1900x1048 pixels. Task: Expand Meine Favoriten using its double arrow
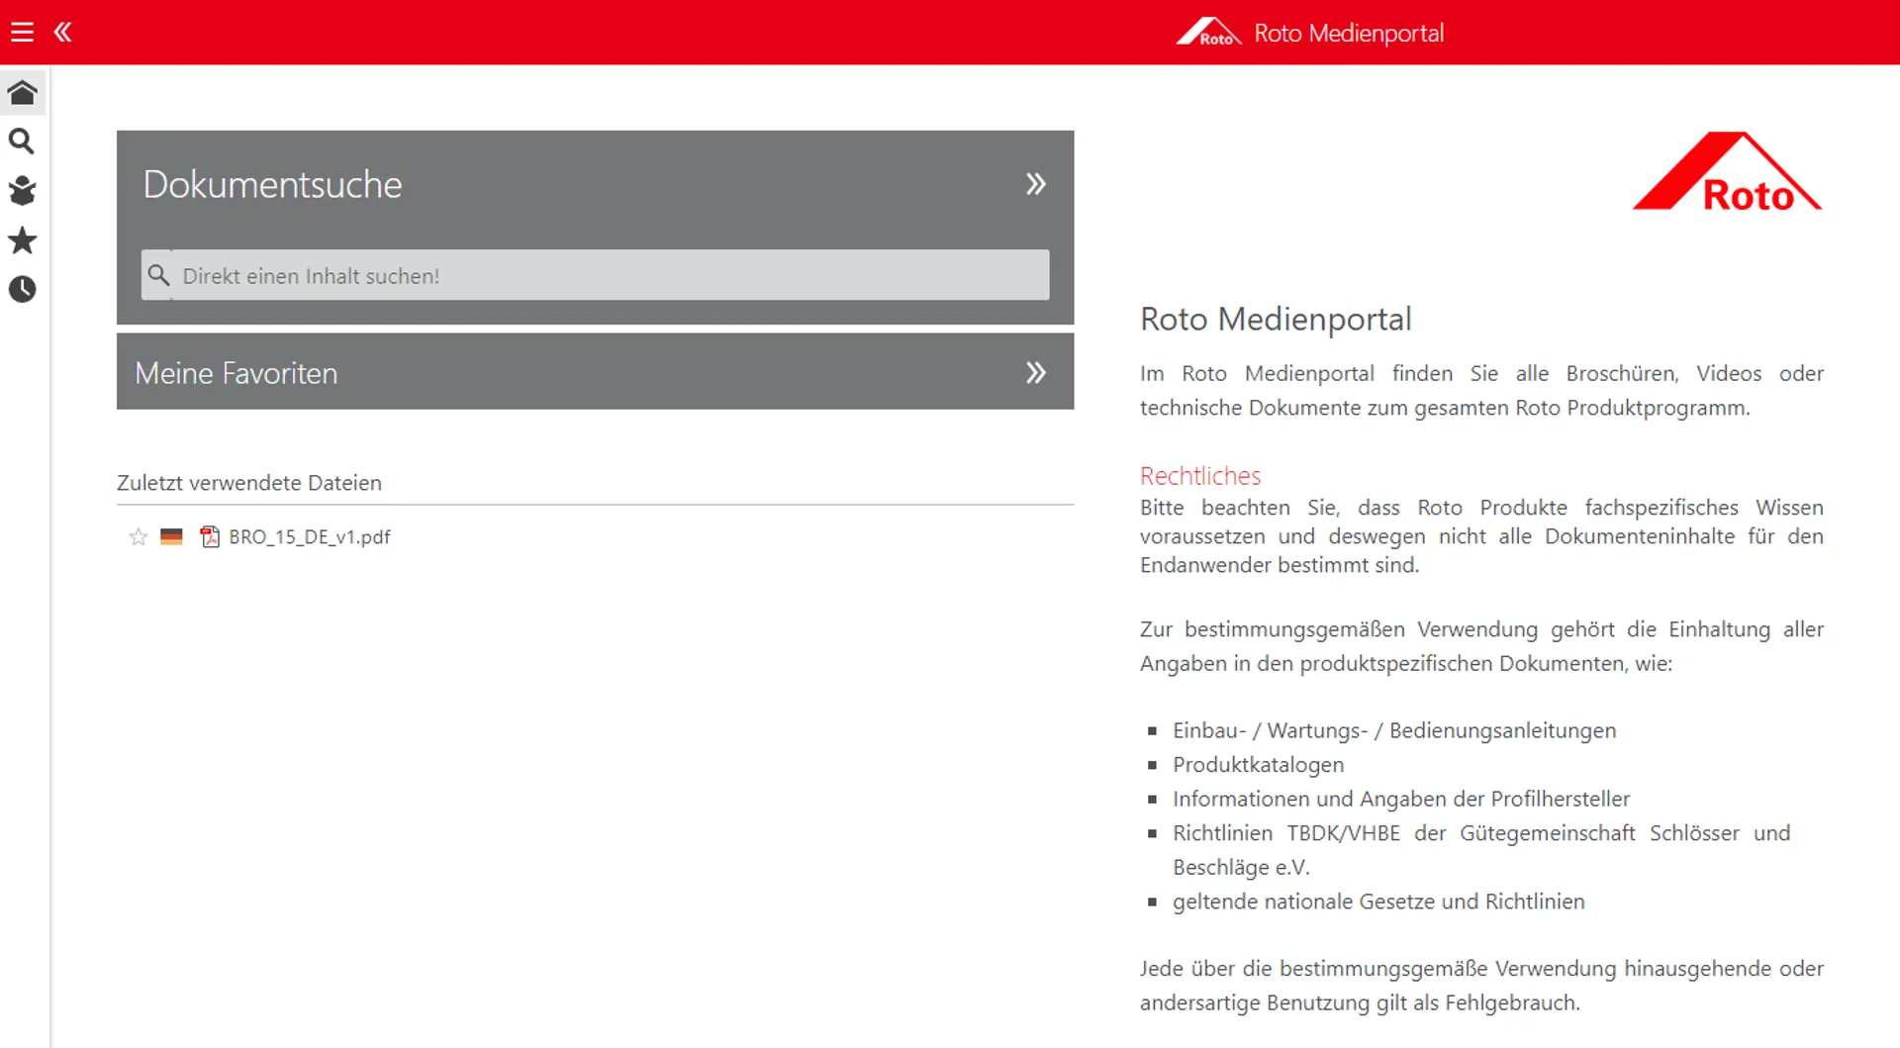tap(1035, 372)
